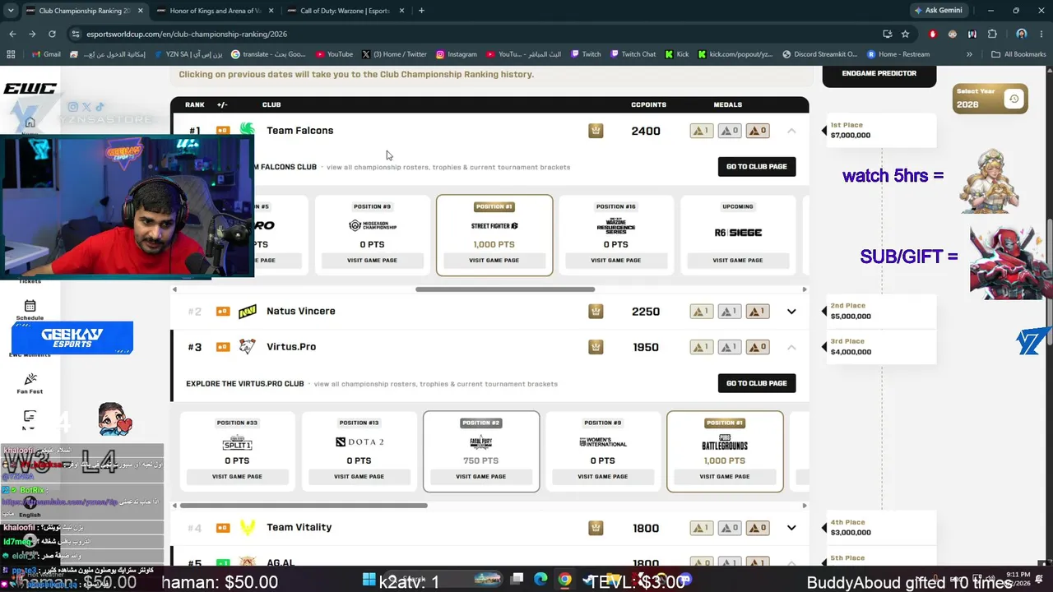Switch to the Honor of Kings tab
This screenshot has width=1053, height=592.
[214, 11]
